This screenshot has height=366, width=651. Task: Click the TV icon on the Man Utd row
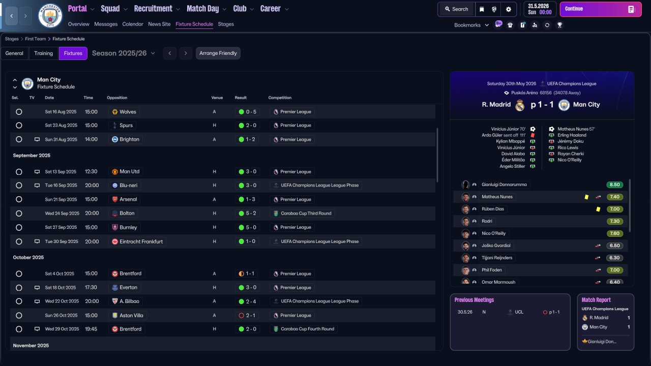pyautogui.click(x=37, y=172)
